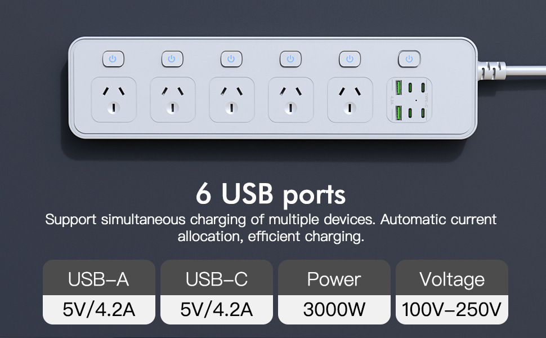Toggle the first power switch on the left
The width and height of the screenshot is (546, 338).
113,59
